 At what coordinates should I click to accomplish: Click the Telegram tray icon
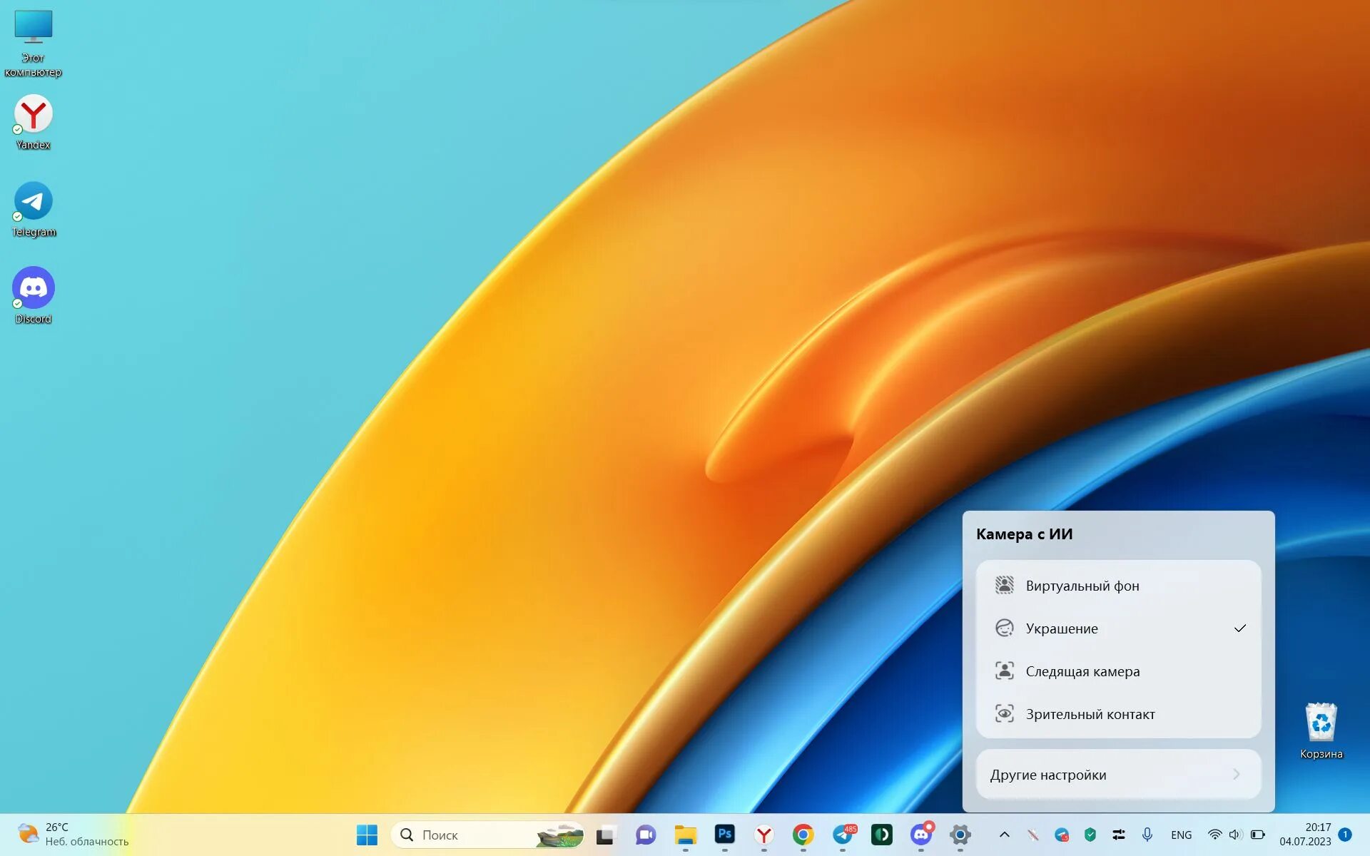click(1062, 835)
